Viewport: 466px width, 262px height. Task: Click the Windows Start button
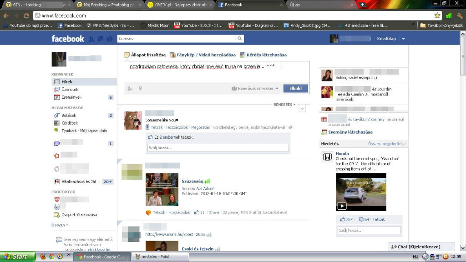[x=18, y=257]
